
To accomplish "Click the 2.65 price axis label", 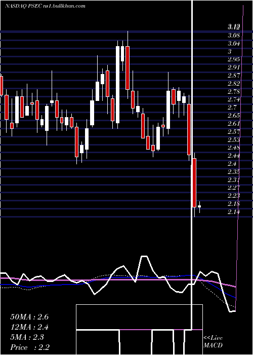I will (x=234, y=116).
